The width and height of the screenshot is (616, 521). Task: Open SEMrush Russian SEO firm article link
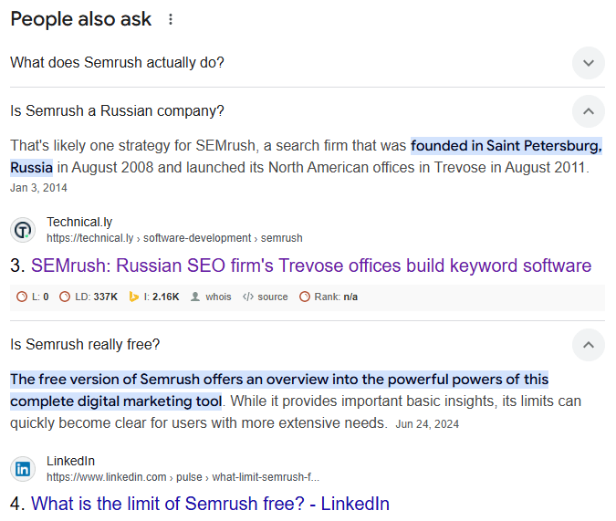[310, 266]
